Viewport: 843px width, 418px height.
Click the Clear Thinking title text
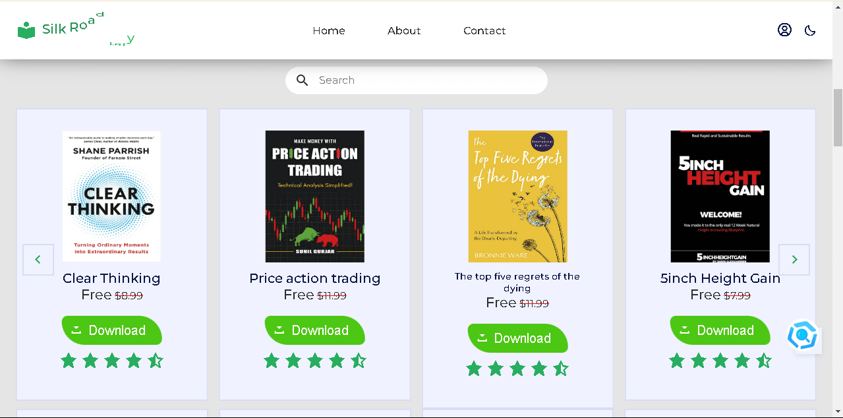point(111,278)
